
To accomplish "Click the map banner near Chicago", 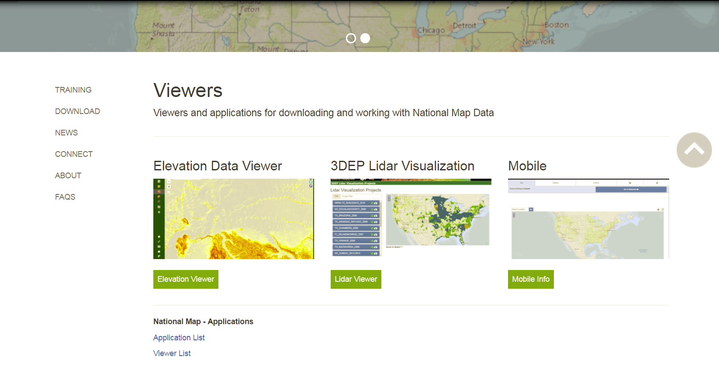I will pos(431,30).
